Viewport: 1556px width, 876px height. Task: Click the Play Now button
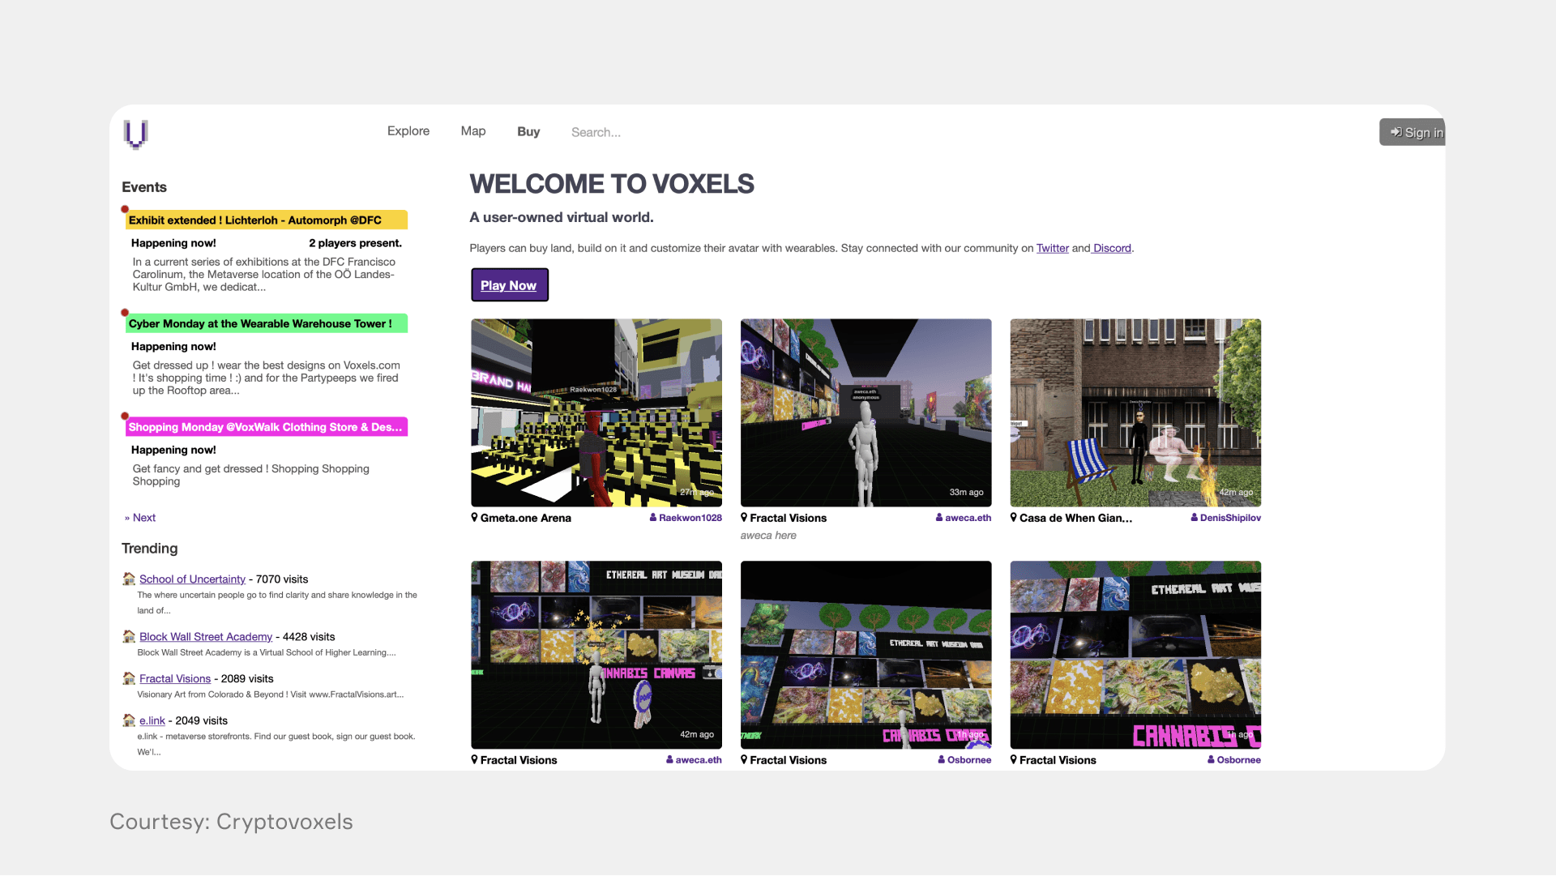[510, 285]
